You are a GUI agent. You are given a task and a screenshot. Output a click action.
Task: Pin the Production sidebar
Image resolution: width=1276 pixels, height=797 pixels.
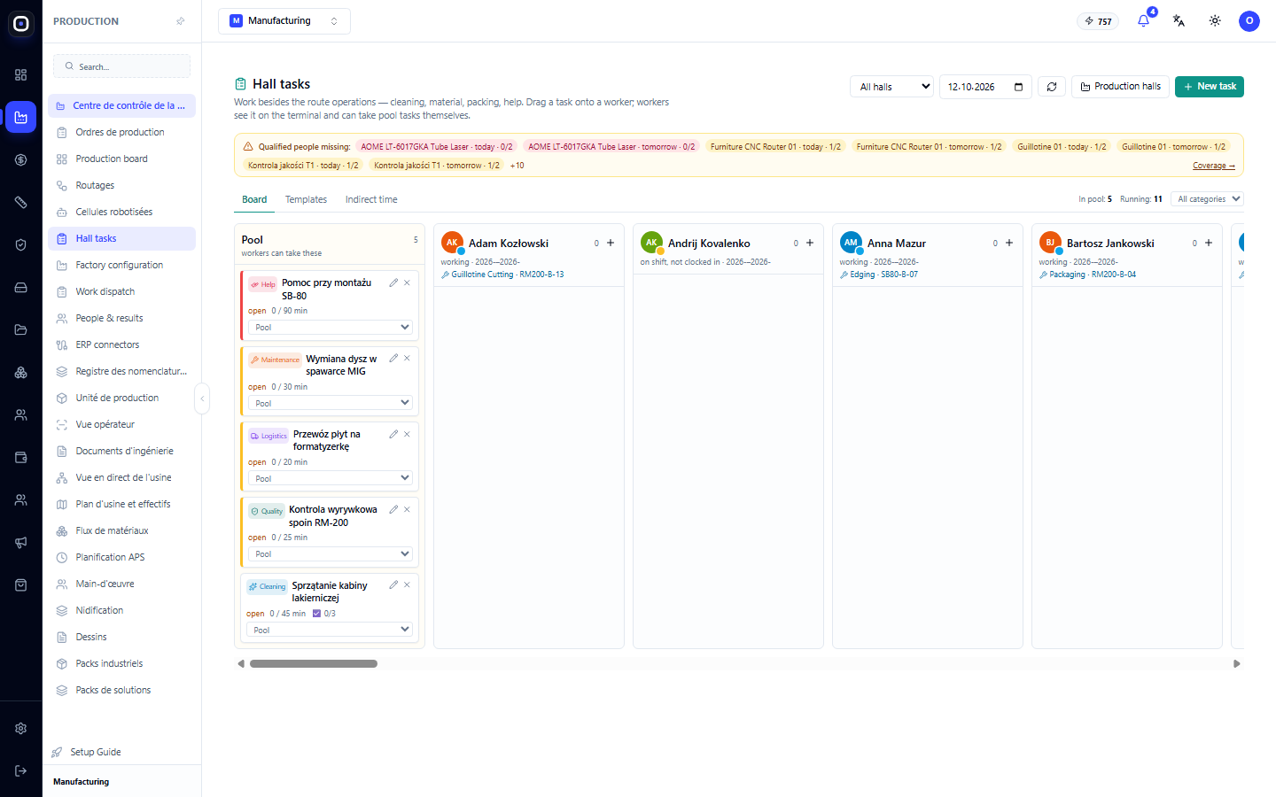pyautogui.click(x=181, y=21)
